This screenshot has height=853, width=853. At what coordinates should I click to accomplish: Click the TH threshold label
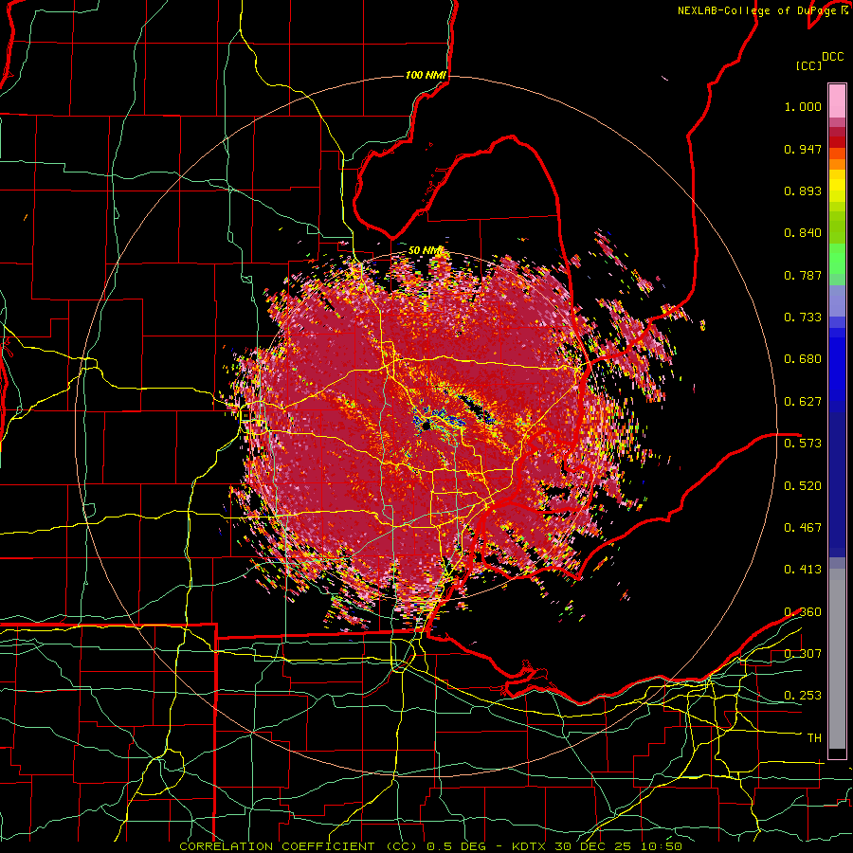point(814,738)
